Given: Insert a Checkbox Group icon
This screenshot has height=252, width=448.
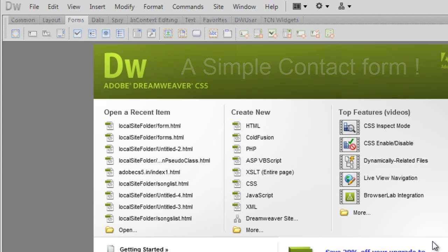Looking at the screenshot, I should point(92,34).
